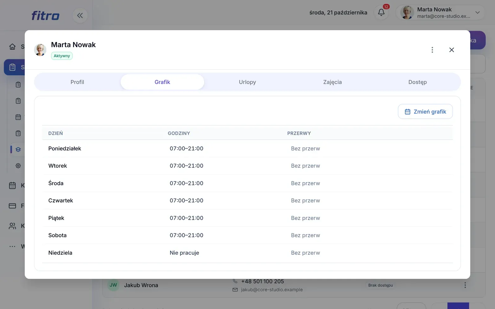Click the fitro logo
495x309 pixels.
coord(45,15)
